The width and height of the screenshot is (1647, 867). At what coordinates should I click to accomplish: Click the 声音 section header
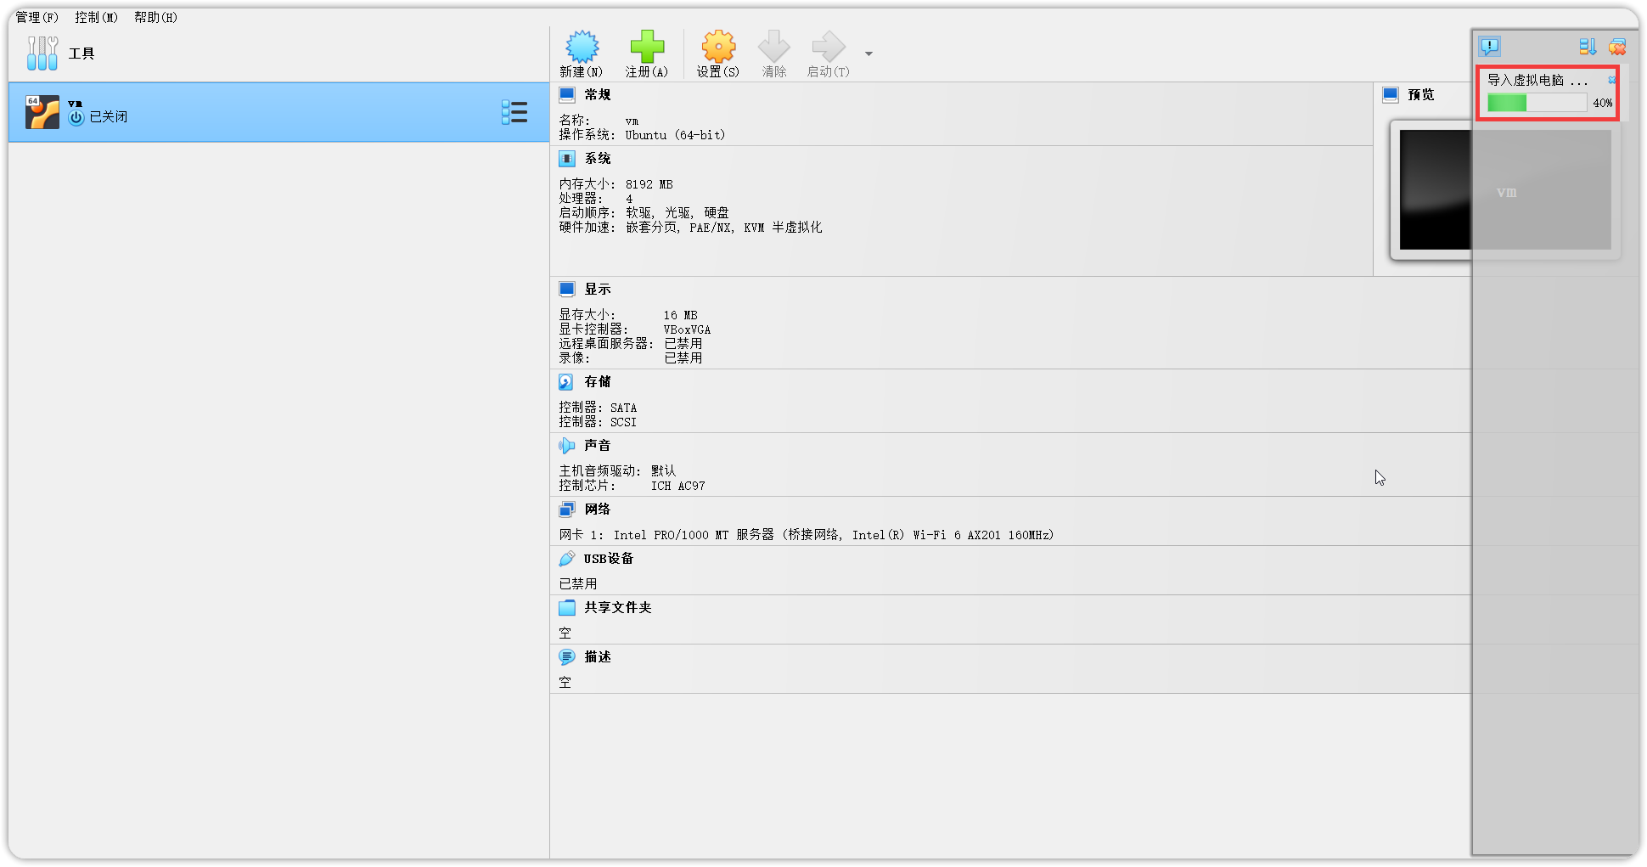(x=598, y=445)
